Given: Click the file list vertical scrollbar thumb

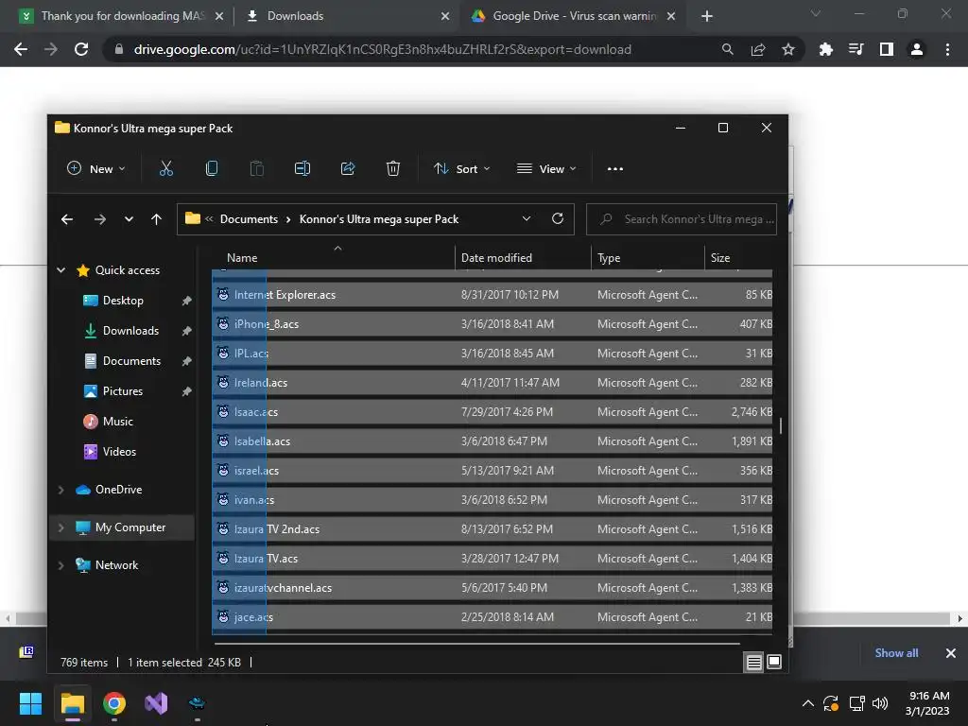Looking at the screenshot, I should point(781,426).
